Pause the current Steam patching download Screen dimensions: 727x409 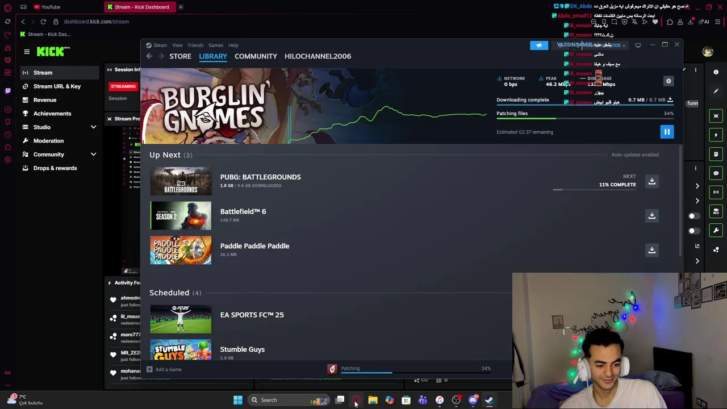[667, 132]
